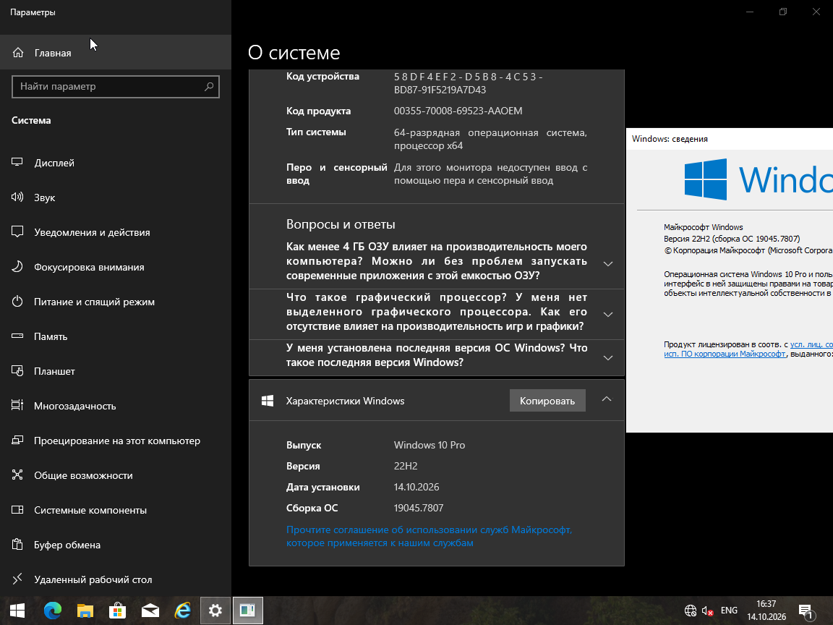Click the winver taskbar button

[247, 611]
